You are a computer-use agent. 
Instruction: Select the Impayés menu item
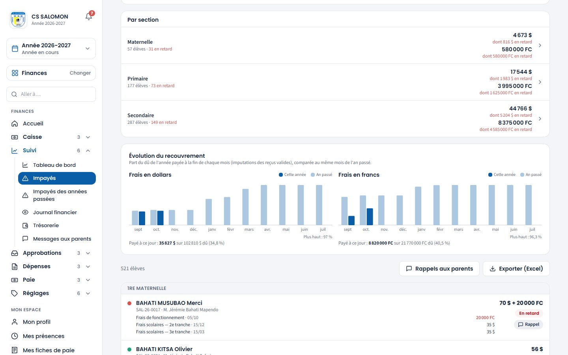pyautogui.click(x=57, y=178)
